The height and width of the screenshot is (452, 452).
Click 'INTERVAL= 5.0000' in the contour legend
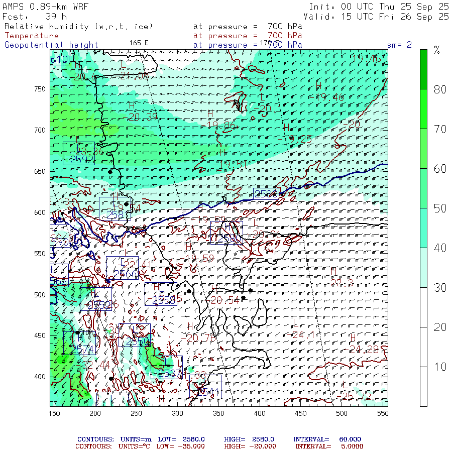click(x=329, y=446)
